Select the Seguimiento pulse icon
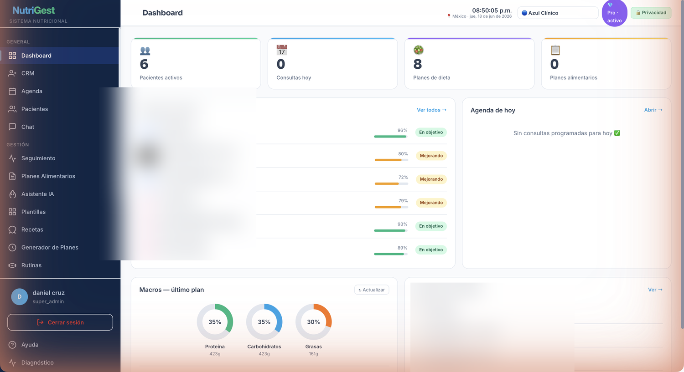The image size is (684, 372). (x=12, y=158)
